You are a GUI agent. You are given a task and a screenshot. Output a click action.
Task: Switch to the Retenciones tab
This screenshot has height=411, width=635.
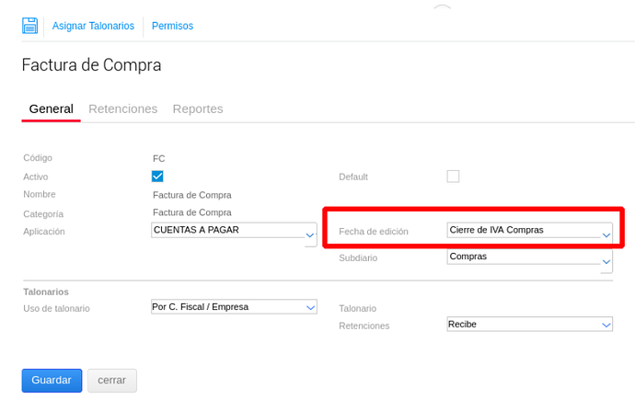point(122,108)
